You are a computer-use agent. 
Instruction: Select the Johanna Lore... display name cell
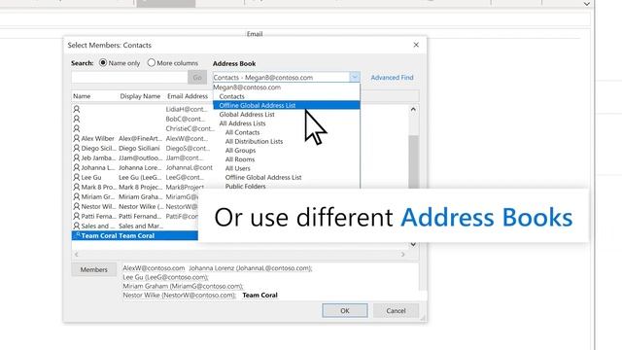tap(140, 167)
